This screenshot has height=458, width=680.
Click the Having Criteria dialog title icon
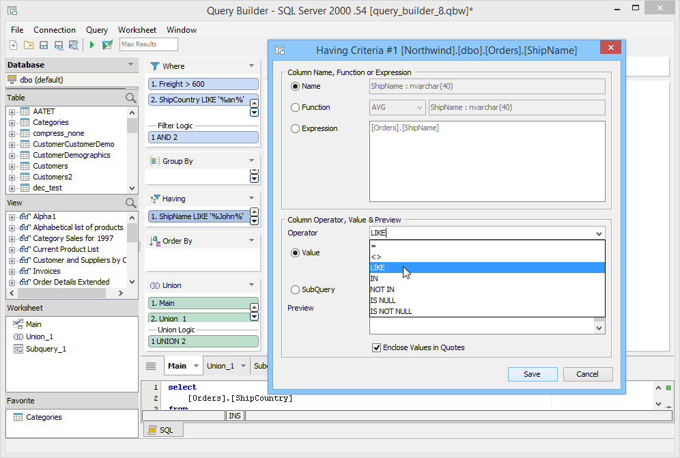coord(280,51)
